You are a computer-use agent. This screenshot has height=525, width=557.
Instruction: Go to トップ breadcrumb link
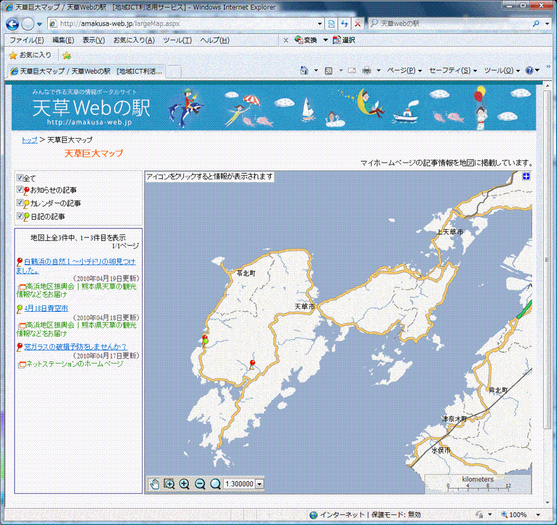coord(29,140)
